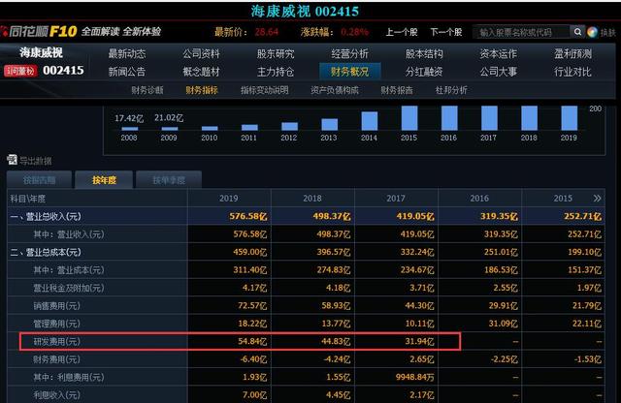Open 股东研究 menu item

(276, 54)
